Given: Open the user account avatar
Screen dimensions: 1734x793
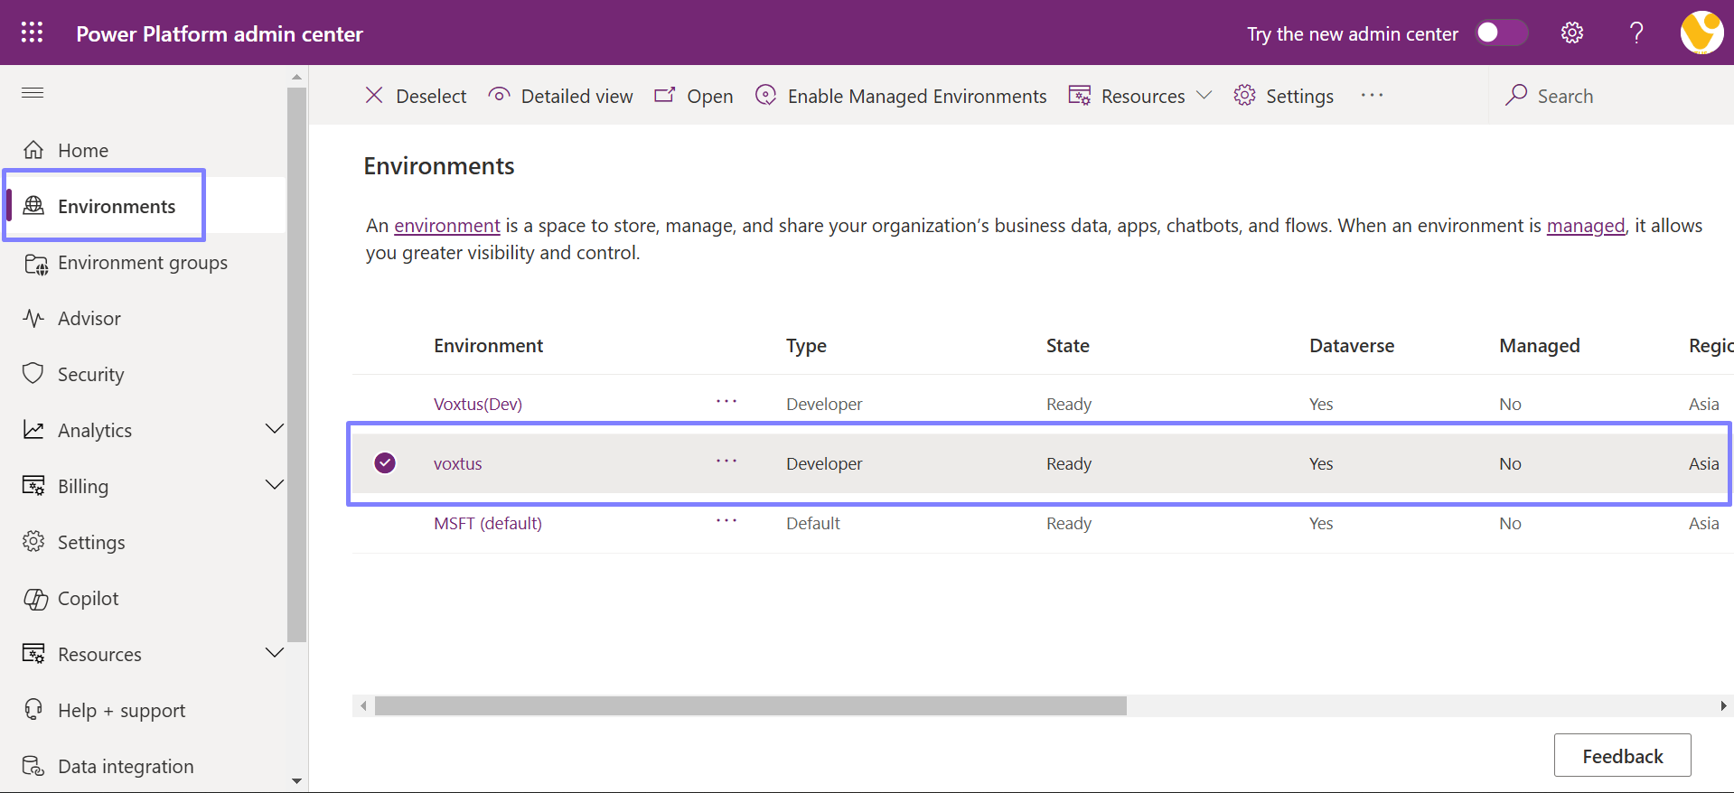Looking at the screenshot, I should [1701, 33].
